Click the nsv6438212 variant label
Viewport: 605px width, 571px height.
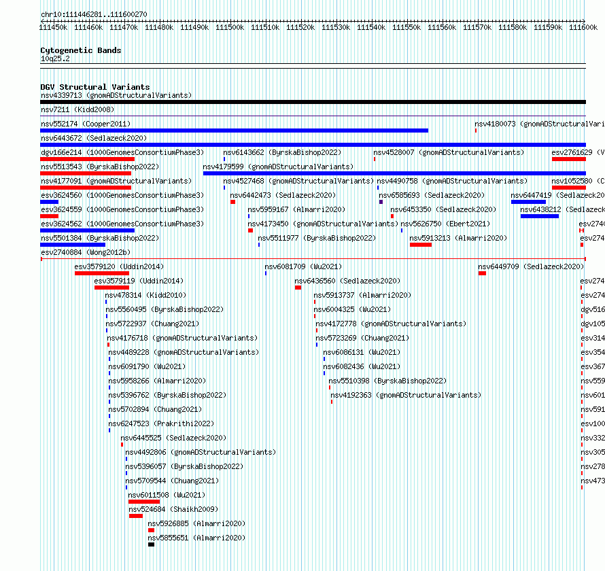[563, 209]
